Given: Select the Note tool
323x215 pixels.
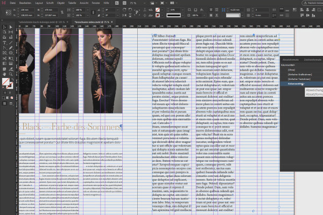Looking at the screenshot, I should click(4, 69).
